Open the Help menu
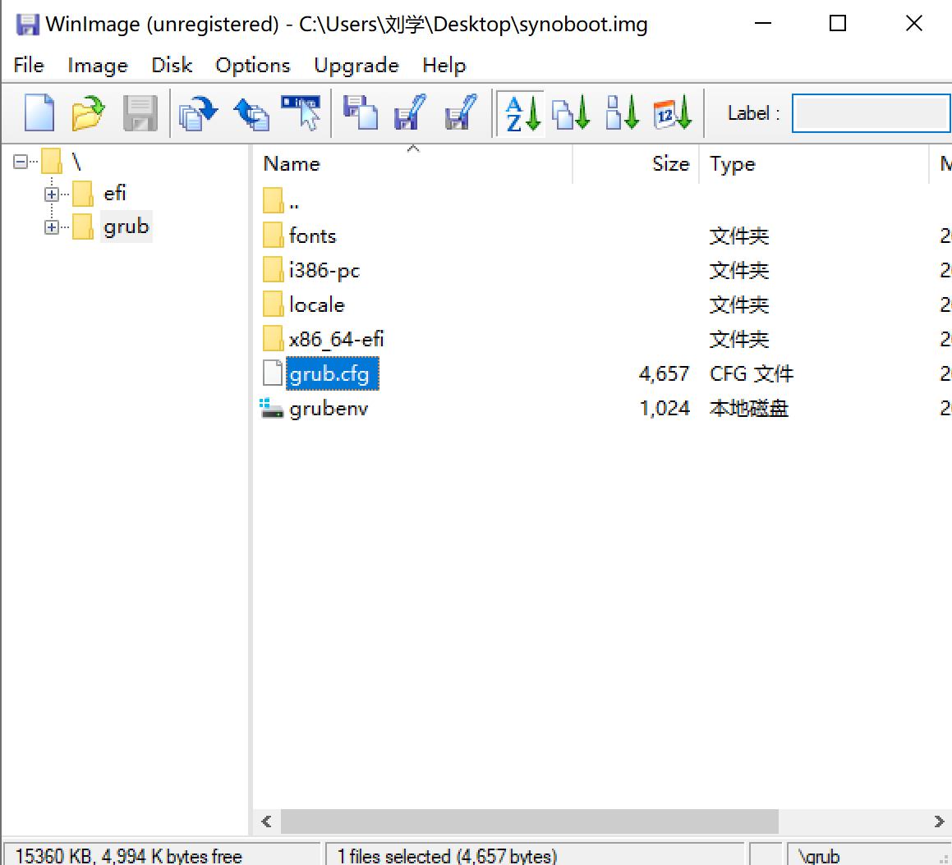 click(x=444, y=65)
